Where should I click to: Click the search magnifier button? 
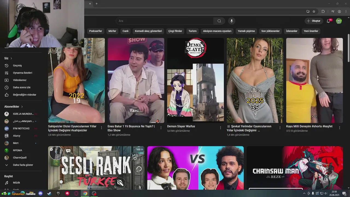coord(219,21)
